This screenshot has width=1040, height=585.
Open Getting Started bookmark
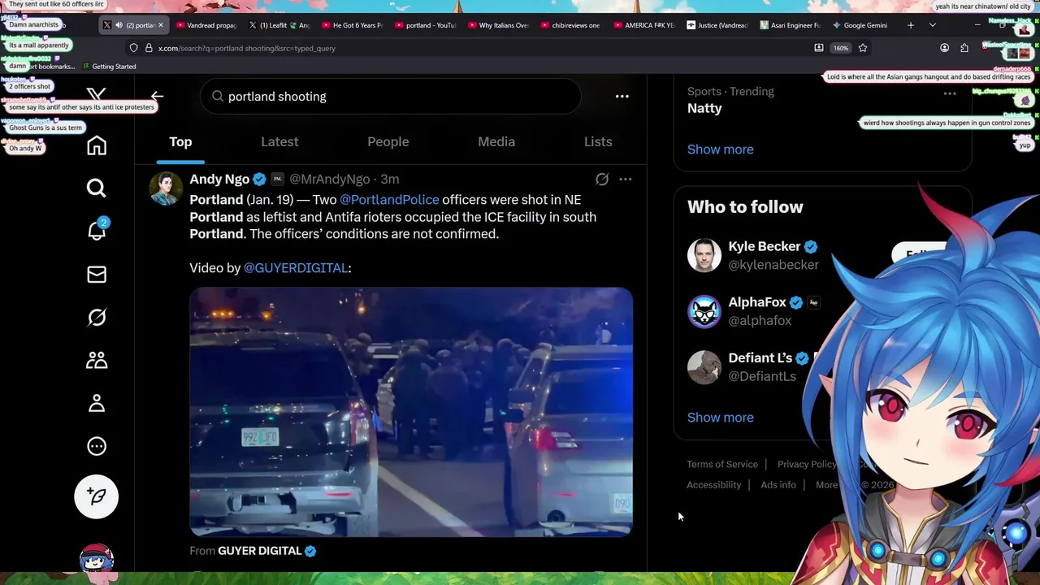[x=110, y=67]
